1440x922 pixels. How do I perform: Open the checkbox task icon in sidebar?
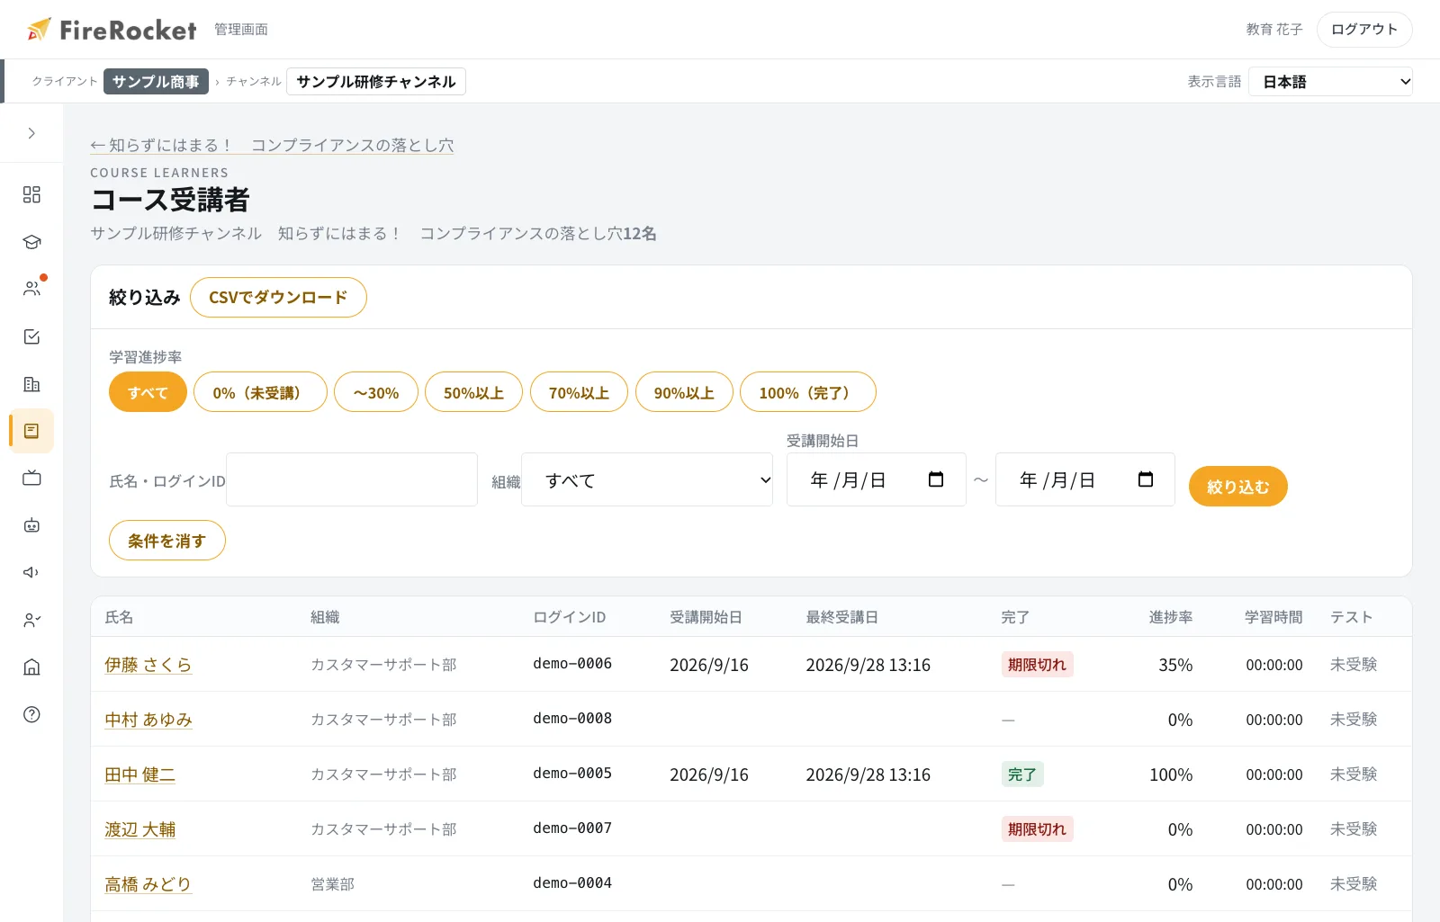31,336
